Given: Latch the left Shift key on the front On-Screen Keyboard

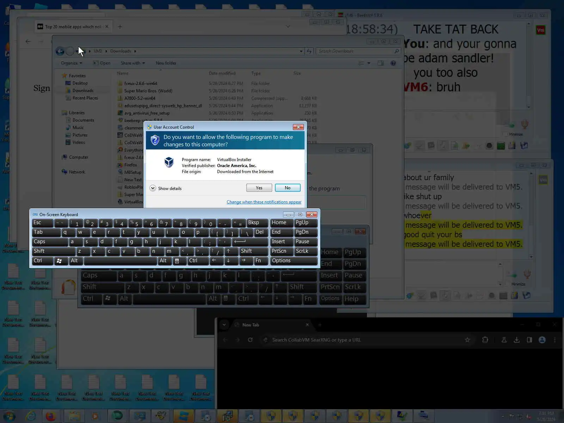Looking at the screenshot, I should click(54, 251).
